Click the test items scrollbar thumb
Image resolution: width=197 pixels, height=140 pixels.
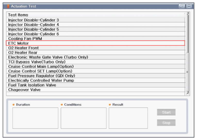tap(187, 72)
